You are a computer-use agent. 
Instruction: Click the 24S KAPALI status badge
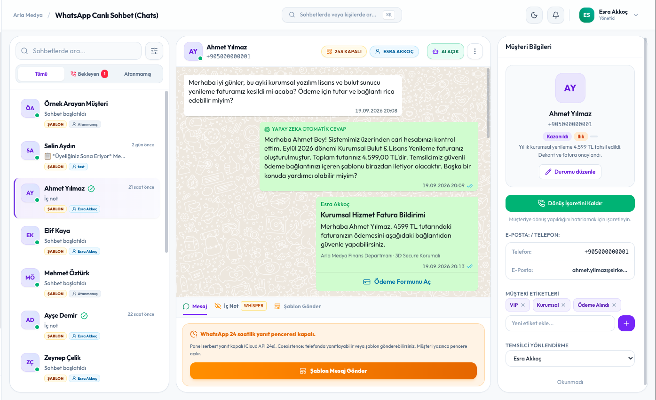344,51
